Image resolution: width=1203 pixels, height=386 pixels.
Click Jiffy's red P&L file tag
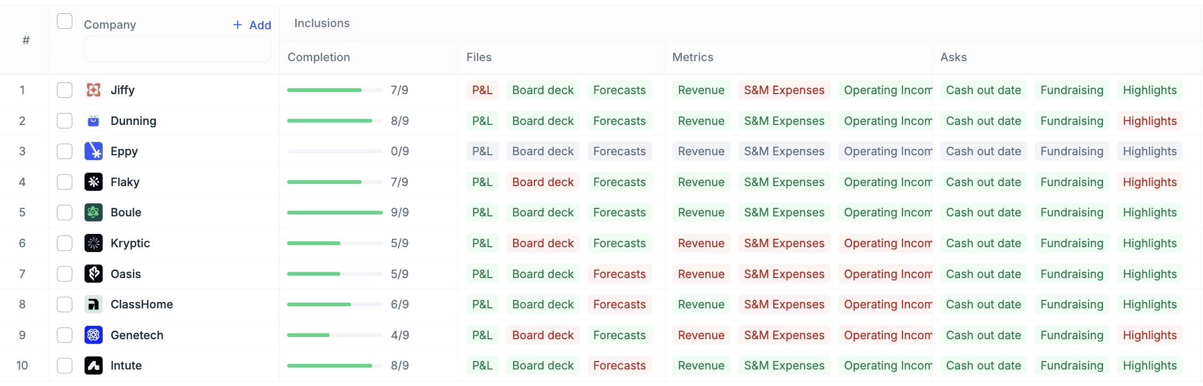[x=482, y=90]
